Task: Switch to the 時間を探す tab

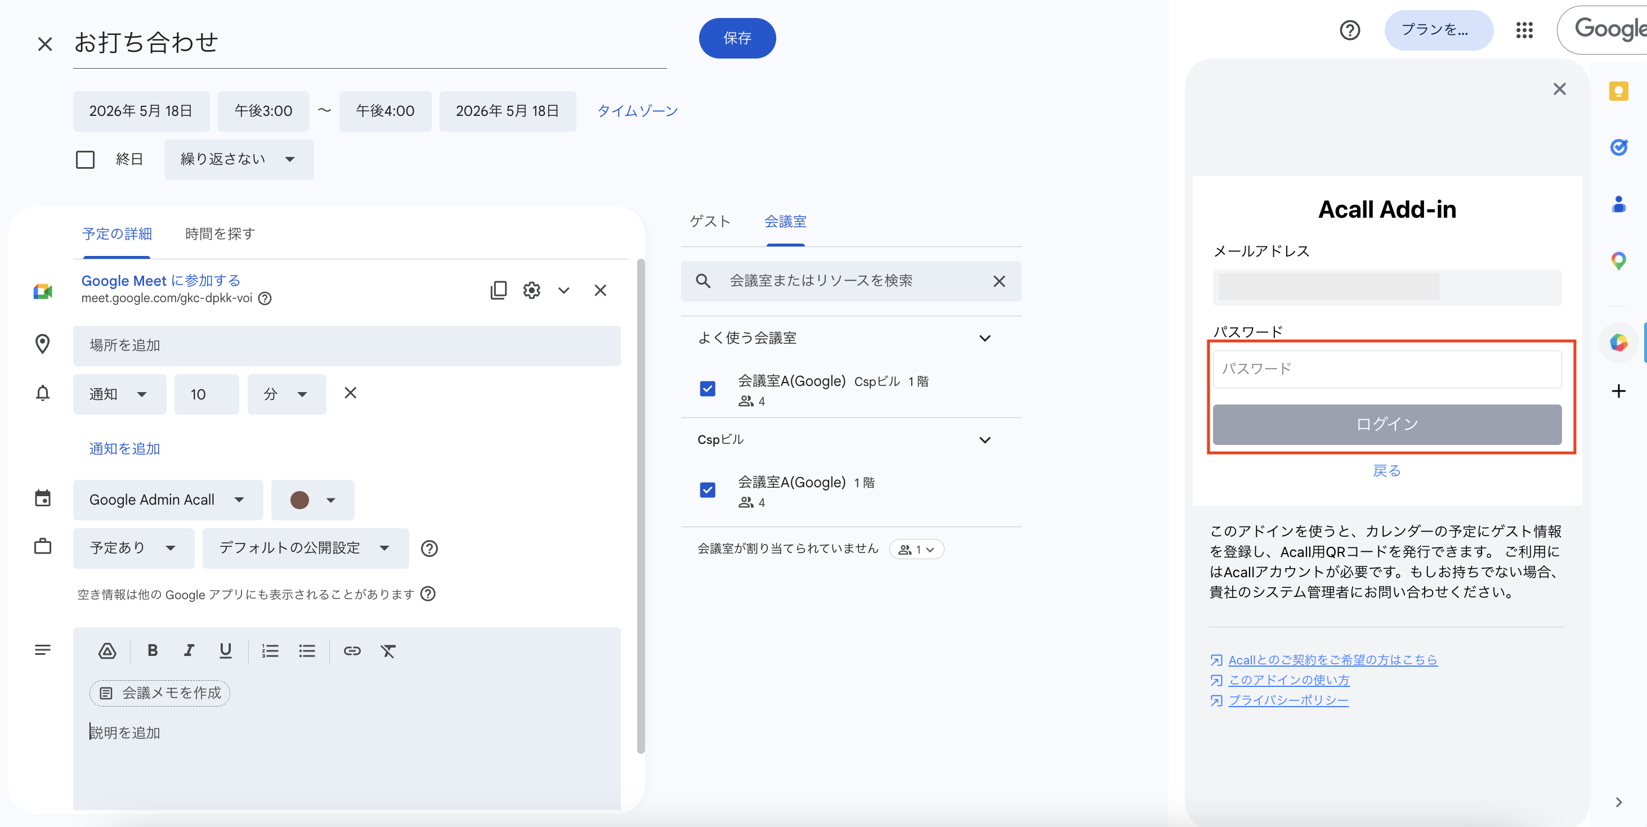Action: pos(220,234)
